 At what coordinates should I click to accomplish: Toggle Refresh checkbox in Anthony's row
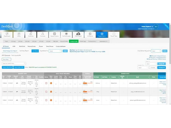point(46,83)
